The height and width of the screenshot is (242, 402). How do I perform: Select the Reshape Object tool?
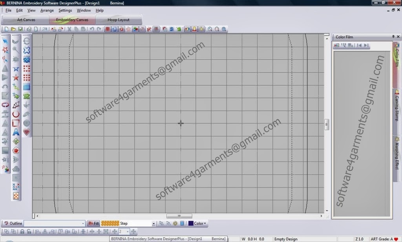5,59
